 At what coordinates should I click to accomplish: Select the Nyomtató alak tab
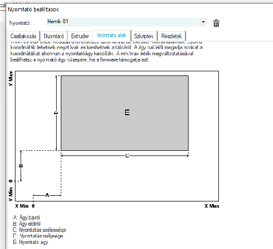tap(111, 36)
